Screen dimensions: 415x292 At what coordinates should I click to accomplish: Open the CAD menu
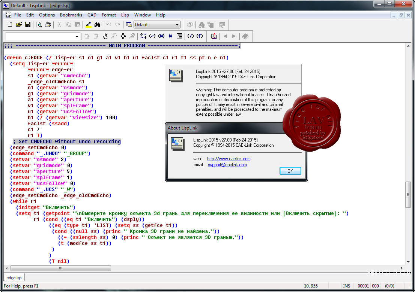pos(92,15)
